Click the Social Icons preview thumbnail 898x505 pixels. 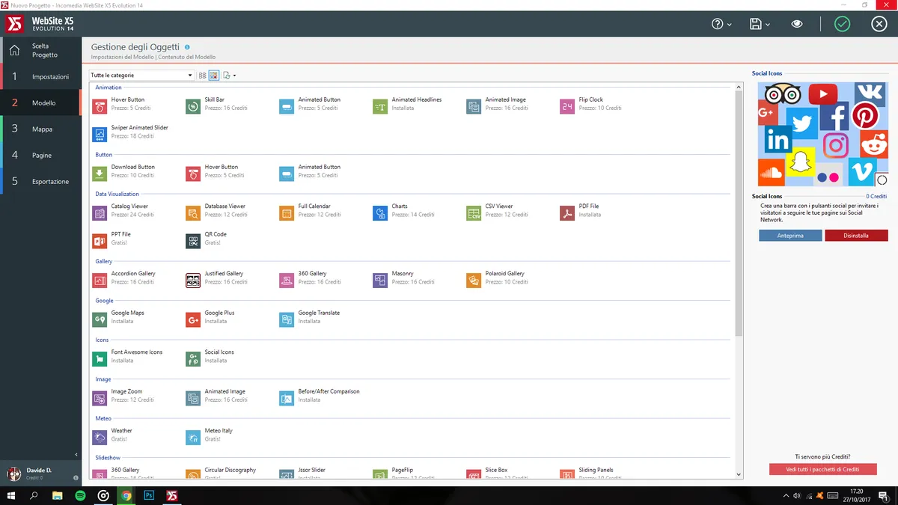point(823,134)
